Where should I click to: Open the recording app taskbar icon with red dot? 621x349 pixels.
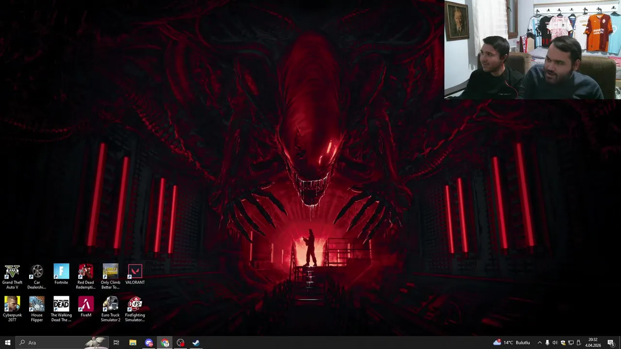[180, 343]
